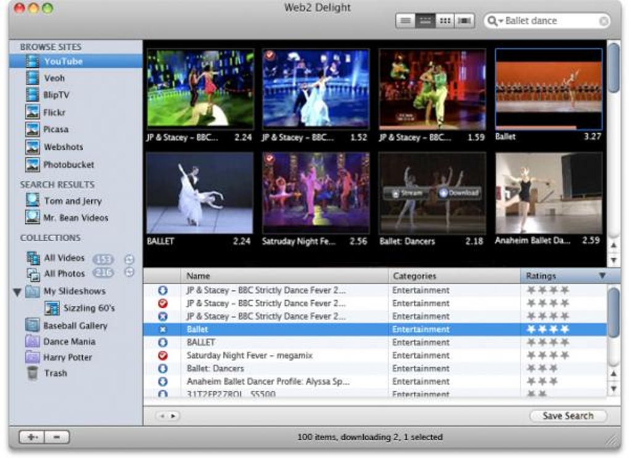Viewport: 629px width, 458px height.
Task: Click the download status icon beside BALLET row
Action: [163, 342]
